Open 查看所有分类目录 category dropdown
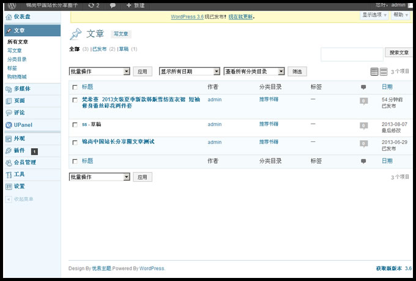This screenshot has height=281, width=416. [254, 72]
